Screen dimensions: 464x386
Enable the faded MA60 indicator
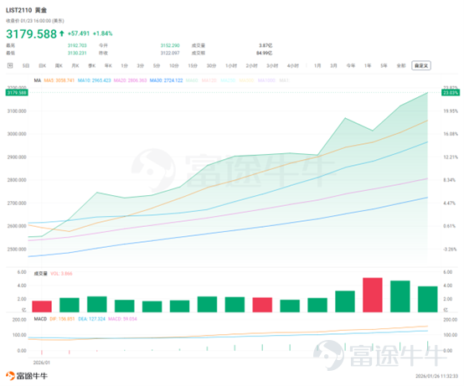(x=192, y=80)
